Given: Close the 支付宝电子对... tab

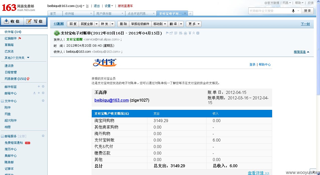Looking at the screenshot, I should (185, 13).
